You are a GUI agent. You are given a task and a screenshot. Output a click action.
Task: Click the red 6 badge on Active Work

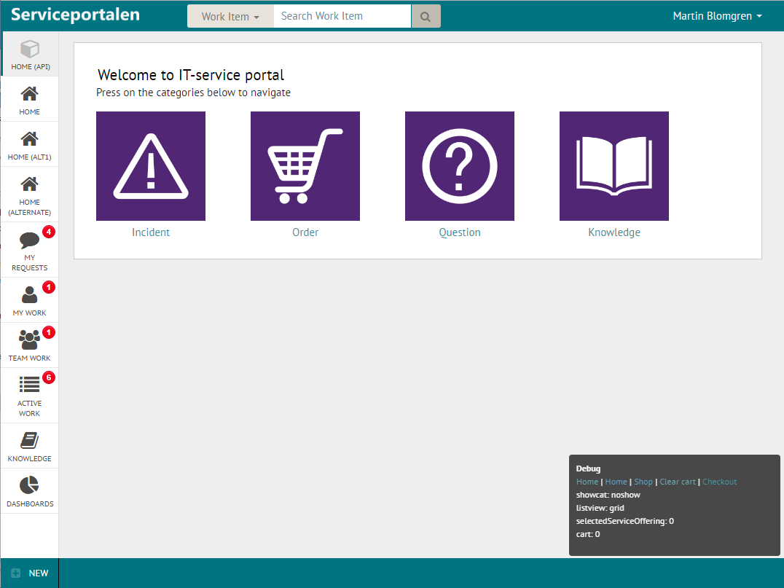coord(49,377)
